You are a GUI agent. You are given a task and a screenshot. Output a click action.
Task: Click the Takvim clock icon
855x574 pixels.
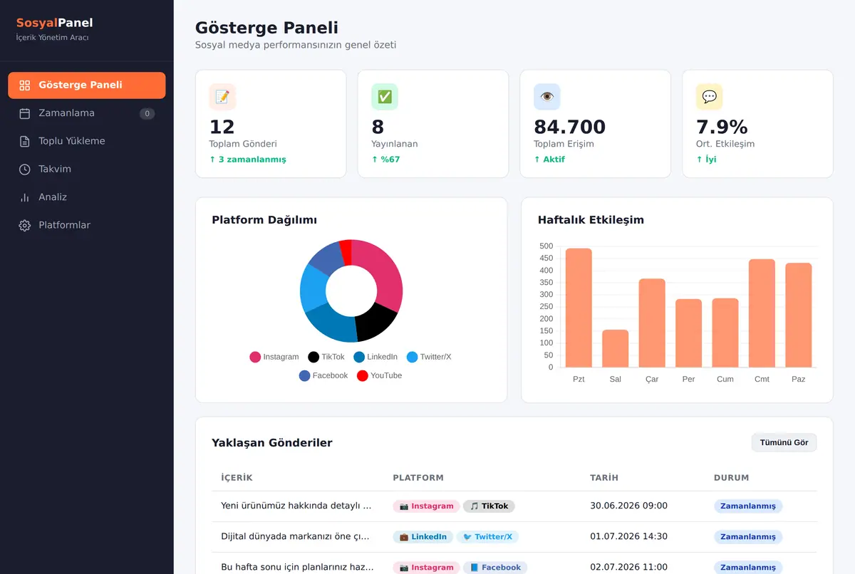25,169
